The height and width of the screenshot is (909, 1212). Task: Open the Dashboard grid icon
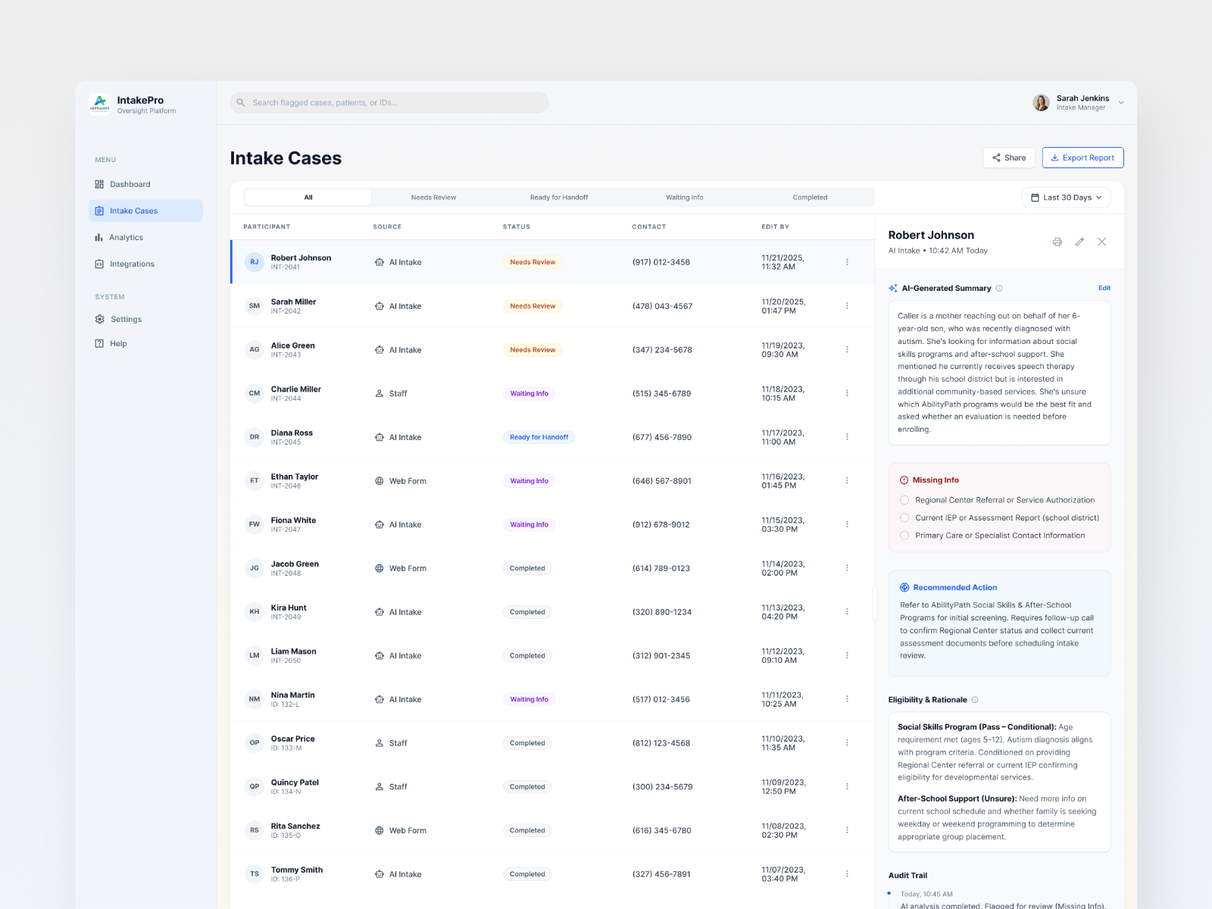coord(99,184)
